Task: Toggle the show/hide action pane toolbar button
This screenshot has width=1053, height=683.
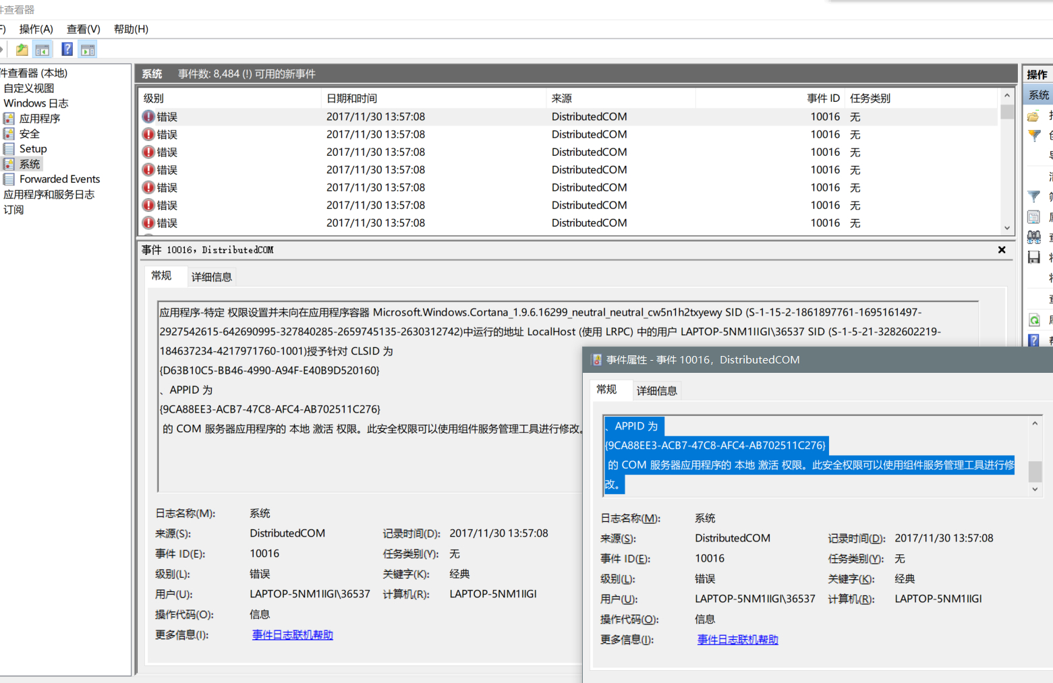Action: [x=88, y=49]
